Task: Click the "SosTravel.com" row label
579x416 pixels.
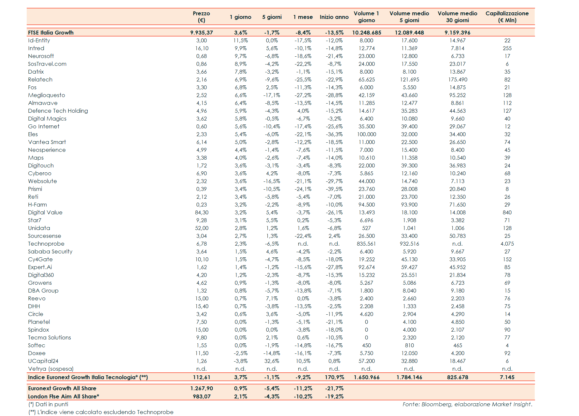Action: click(47, 64)
